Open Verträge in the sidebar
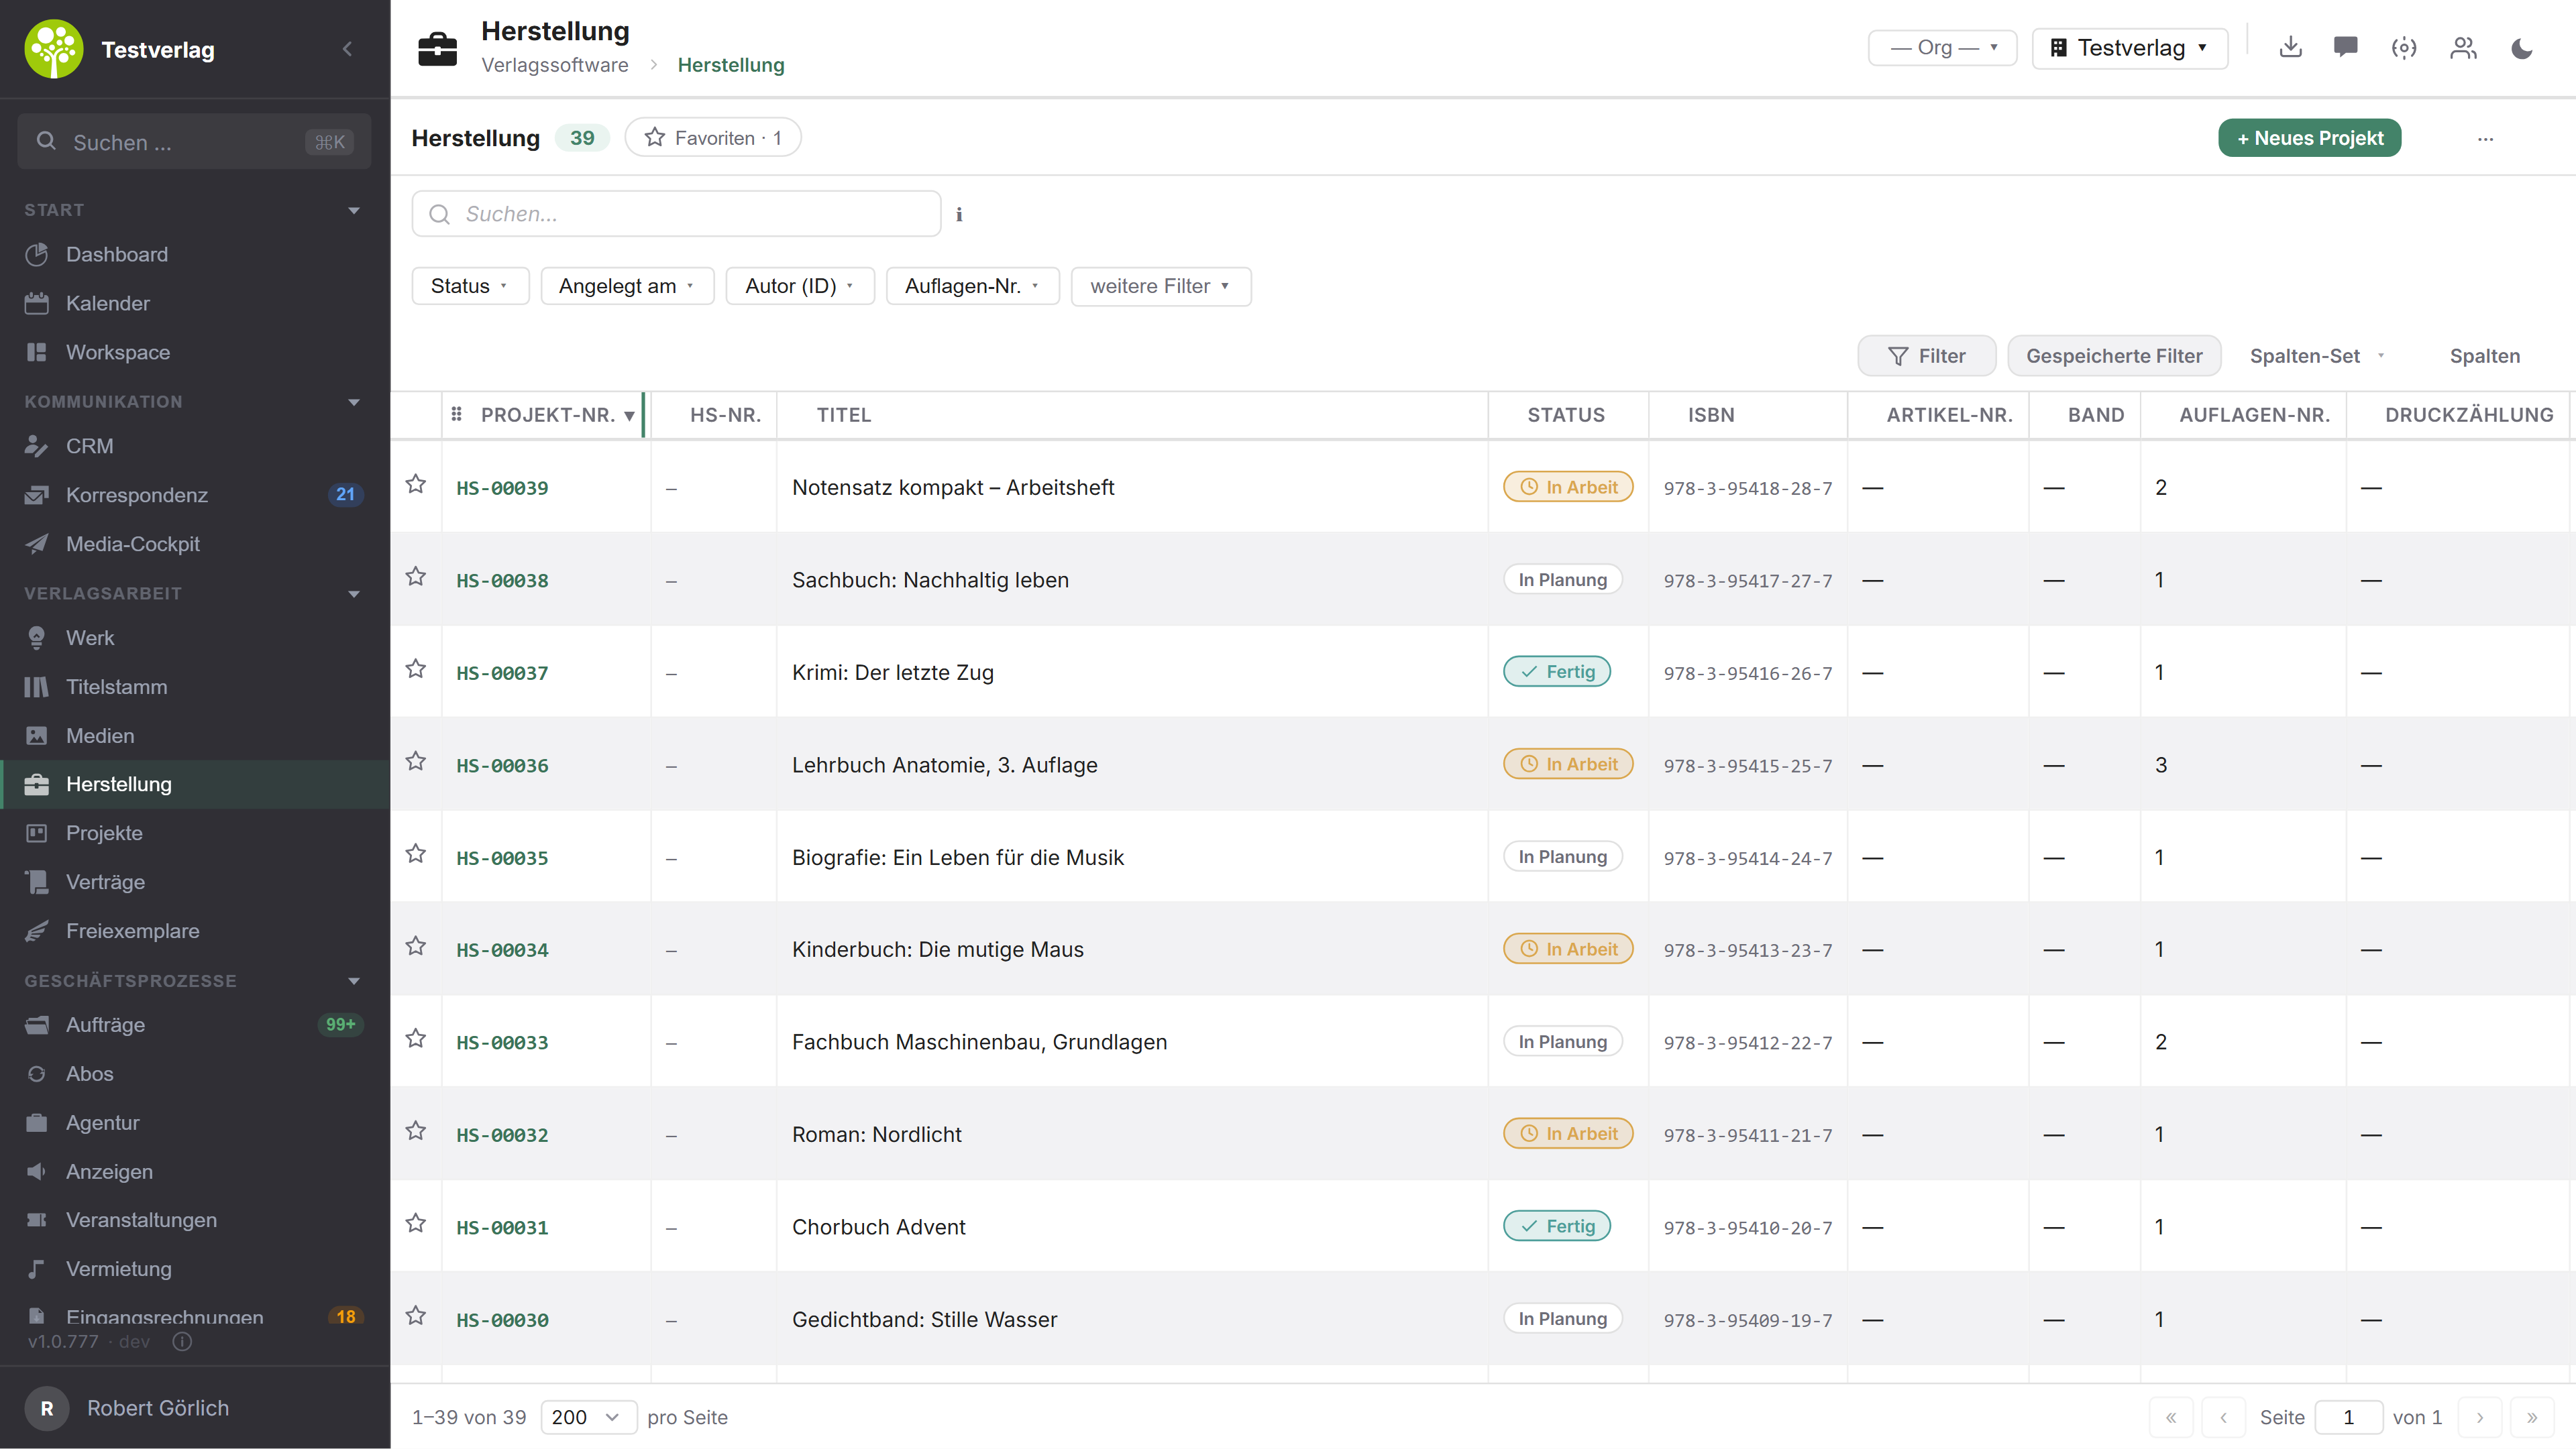 [x=195, y=881]
